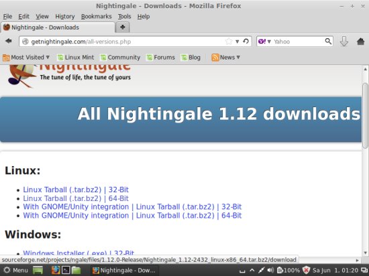Open the History menu
Image resolution: width=369 pixels, height=276 pixels.
pos(65,17)
